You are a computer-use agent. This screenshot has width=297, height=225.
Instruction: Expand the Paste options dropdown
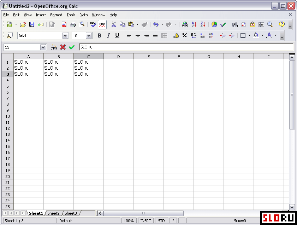[137, 24]
